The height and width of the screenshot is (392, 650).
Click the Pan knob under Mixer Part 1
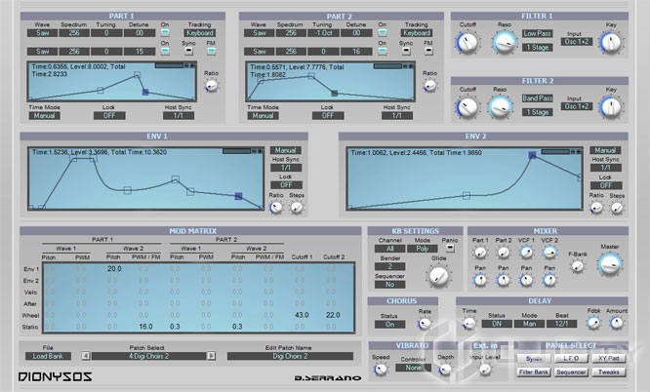pos(480,280)
